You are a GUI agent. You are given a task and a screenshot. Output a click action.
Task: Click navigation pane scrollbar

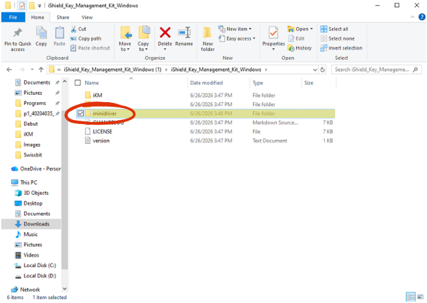coord(64,189)
